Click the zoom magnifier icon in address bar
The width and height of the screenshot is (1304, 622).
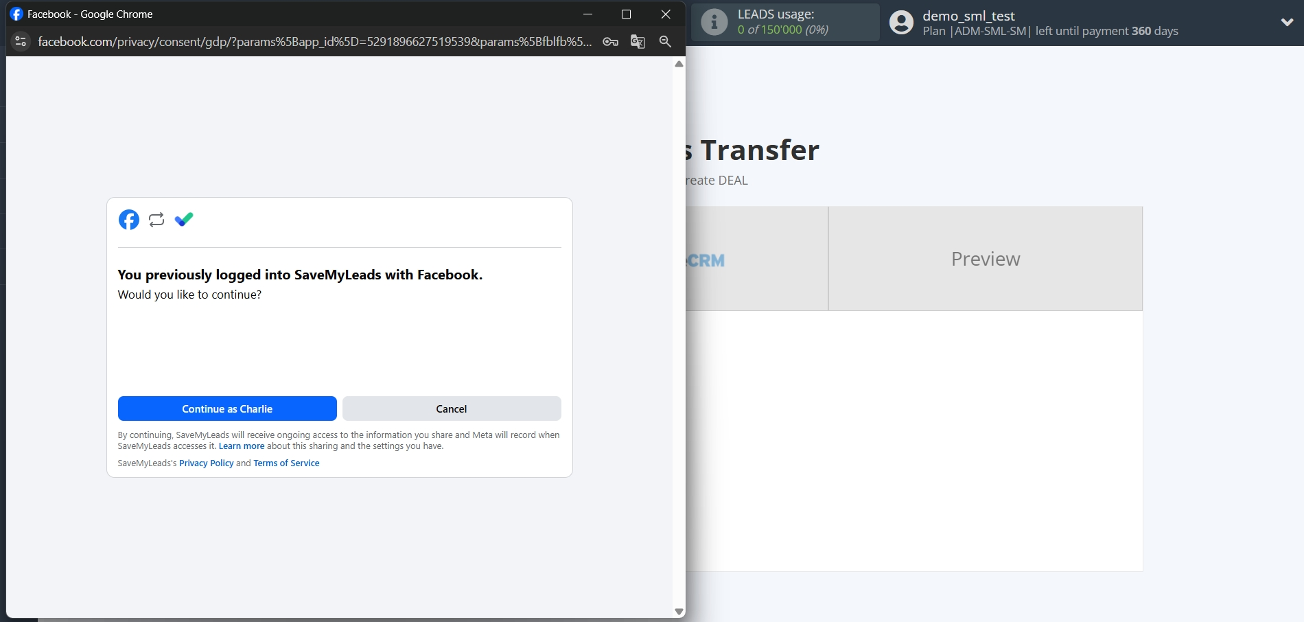[665, 42]
